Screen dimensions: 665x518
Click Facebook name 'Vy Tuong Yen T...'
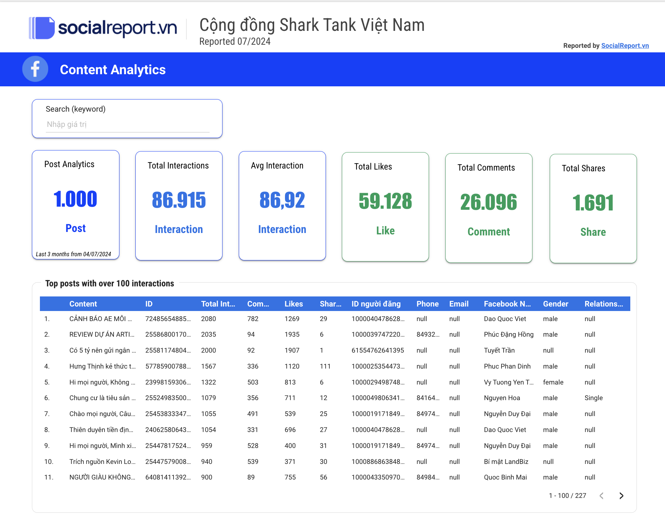pos(508,382)
